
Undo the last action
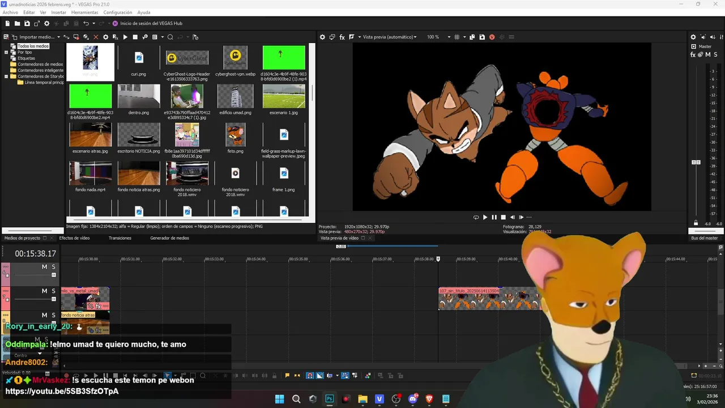pyautogui.click(x=86, y=23)
